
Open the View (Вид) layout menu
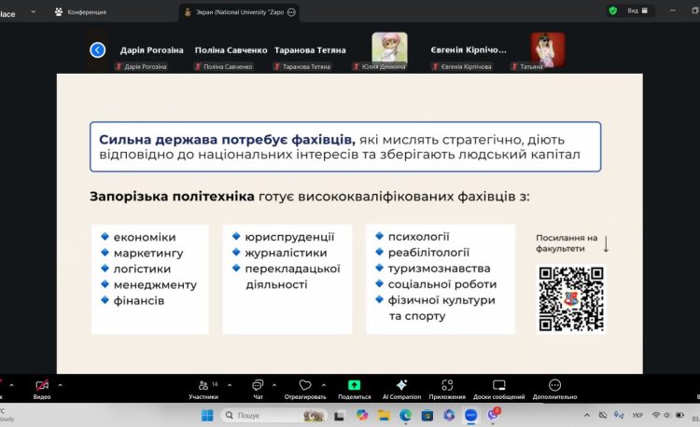pyautogui.click(x=636, y=11)
